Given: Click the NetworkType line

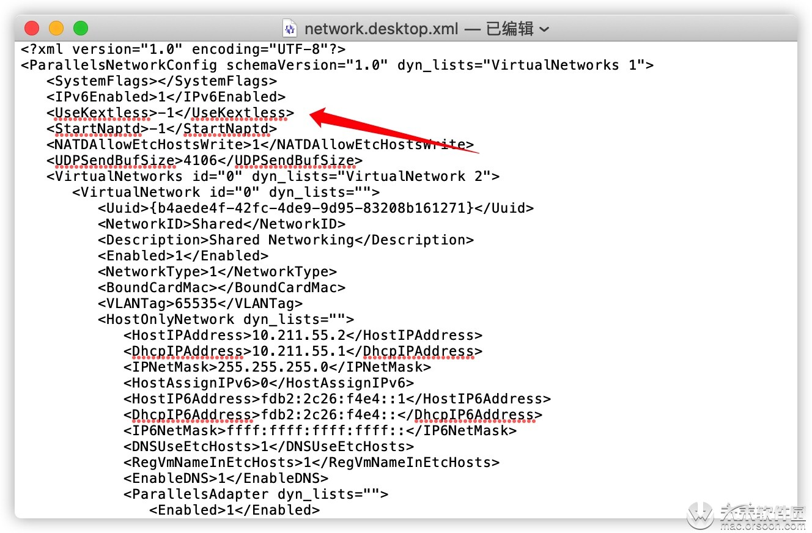Looking at the screenshot, I should (x=217, y=271).
